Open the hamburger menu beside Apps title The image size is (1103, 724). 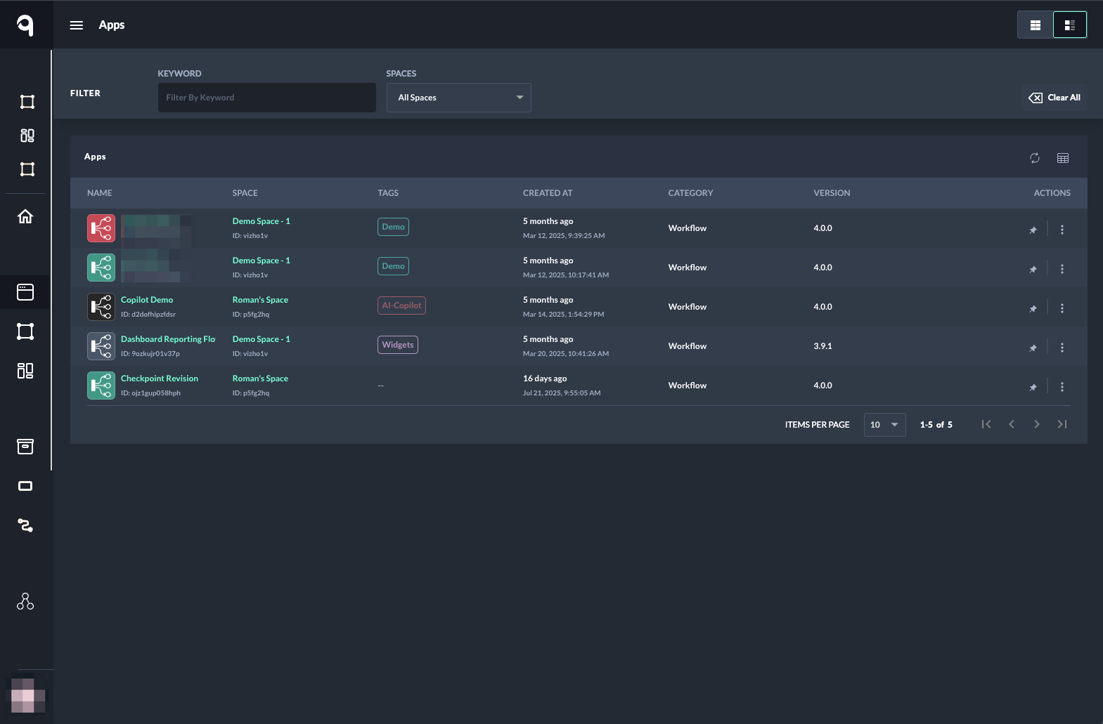click(x=77, y=25)
